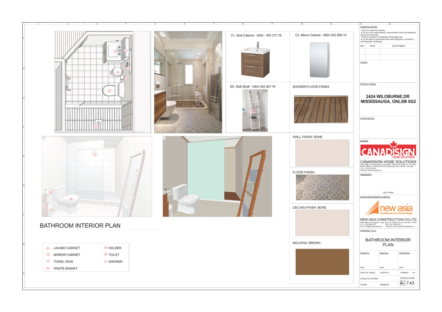The width and height of the screenshot is (442, 312).
Task: Select the C3 marker next to TOWEL RING
Action: point(48,261)
